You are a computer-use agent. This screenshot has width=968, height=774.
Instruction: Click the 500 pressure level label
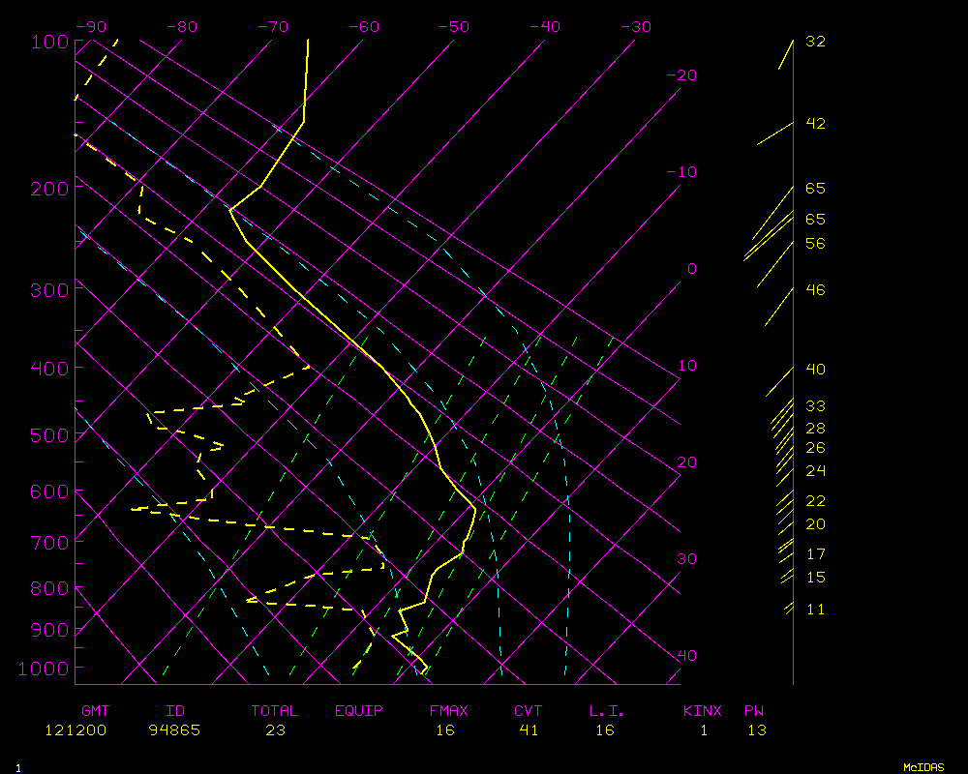[50, 435]
